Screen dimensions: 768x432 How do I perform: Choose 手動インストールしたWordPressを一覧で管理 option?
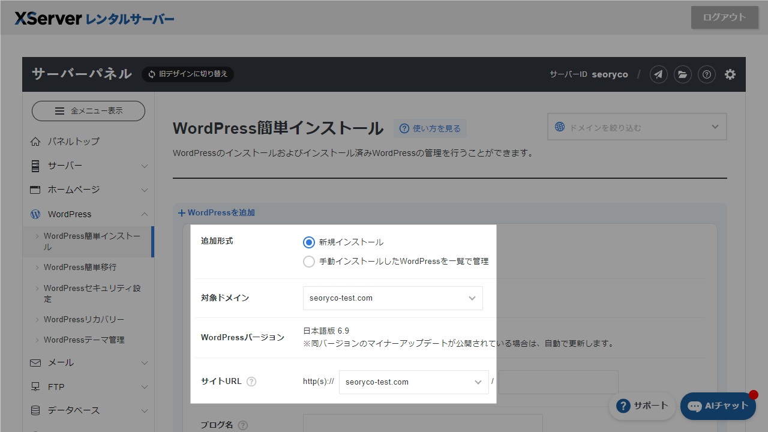(308, 262)
